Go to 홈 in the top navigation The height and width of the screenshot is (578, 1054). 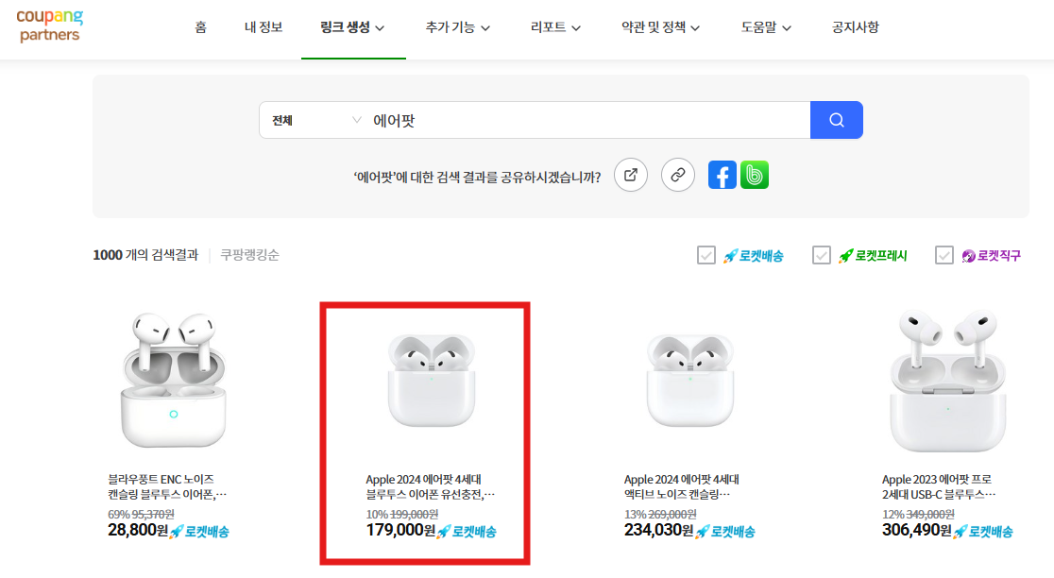(200, 27)
